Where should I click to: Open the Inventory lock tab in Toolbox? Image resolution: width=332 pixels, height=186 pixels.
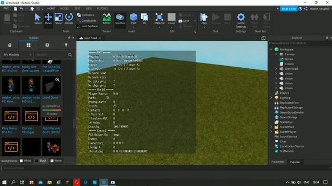[x=9, y=45]
